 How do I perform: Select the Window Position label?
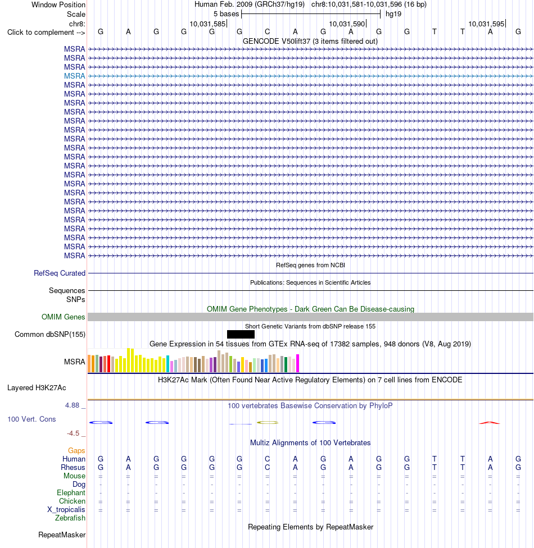(58, 5)
